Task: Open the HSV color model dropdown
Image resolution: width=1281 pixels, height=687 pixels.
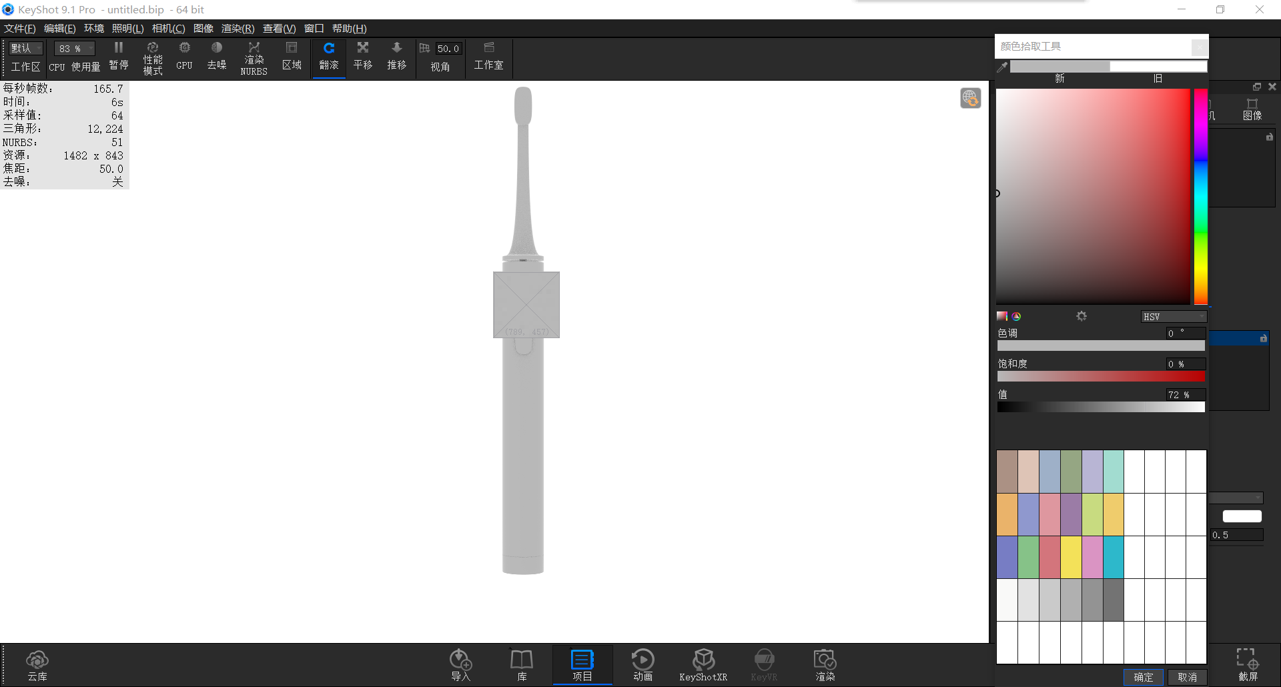Action: click(1174, 316)
